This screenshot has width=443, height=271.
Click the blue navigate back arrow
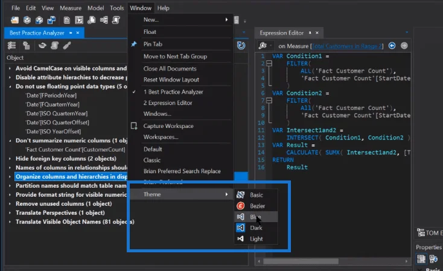(x=392, y=45)
